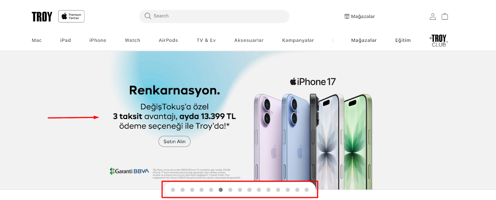The height and width of the screenshot is (200, 496).
Task: Select the last carousel dot
Action: click(x=307, y=190)
